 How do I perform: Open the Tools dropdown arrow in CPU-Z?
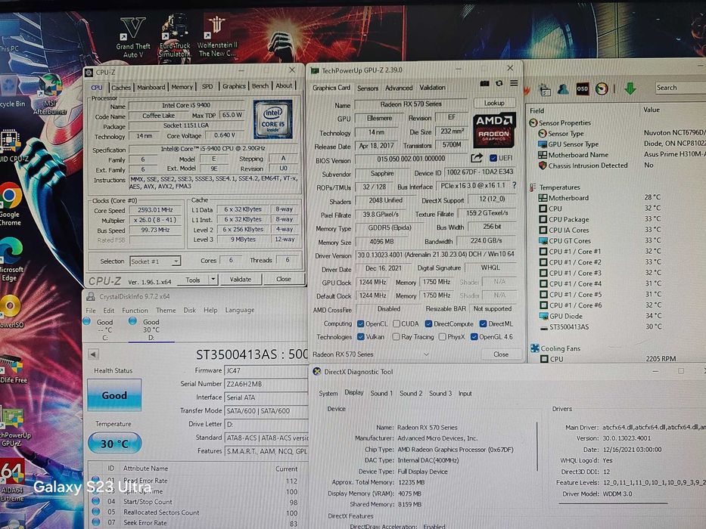[x=213, y=280]
